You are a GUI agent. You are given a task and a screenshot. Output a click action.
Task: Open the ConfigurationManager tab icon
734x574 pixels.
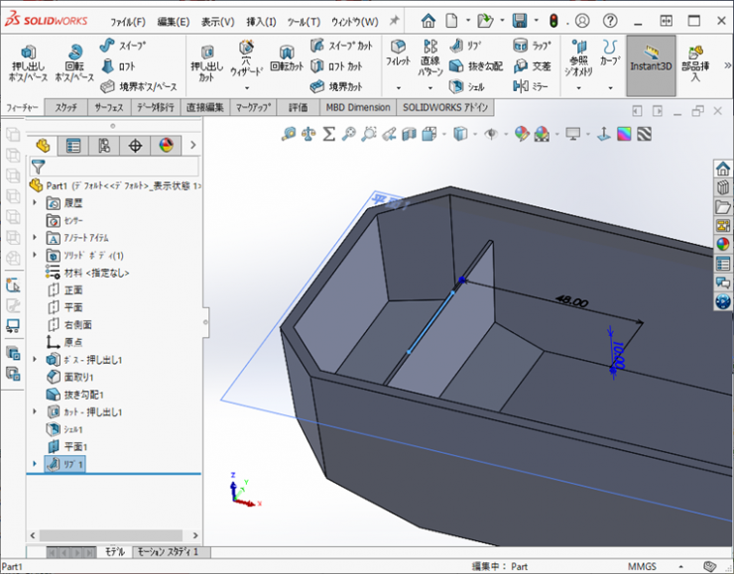(x=104, y=146)
